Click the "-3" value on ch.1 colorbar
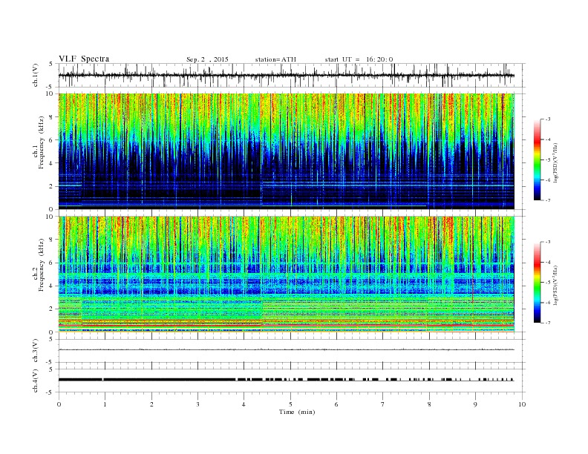The width and height of the screenshot is (588, 454). point(548,119)
